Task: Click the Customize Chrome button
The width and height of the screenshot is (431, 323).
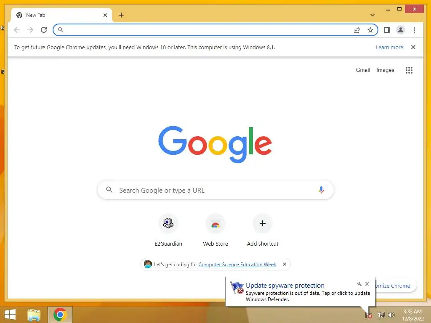Action: coord(395,286)
